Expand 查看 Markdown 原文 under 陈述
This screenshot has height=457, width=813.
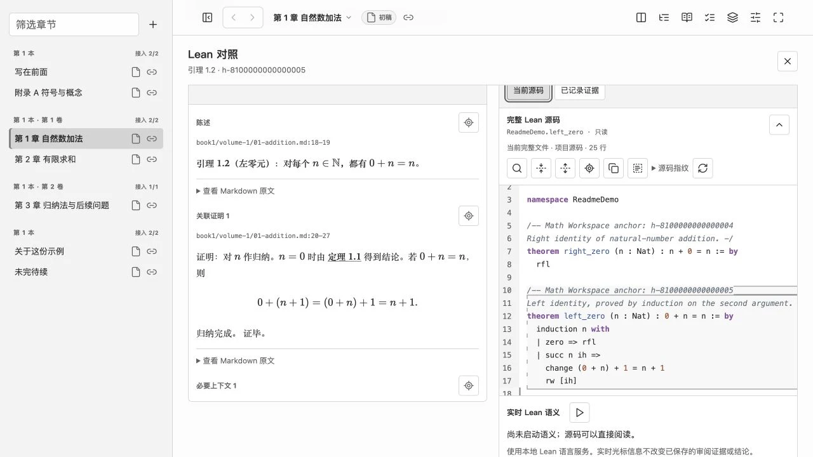236,191
